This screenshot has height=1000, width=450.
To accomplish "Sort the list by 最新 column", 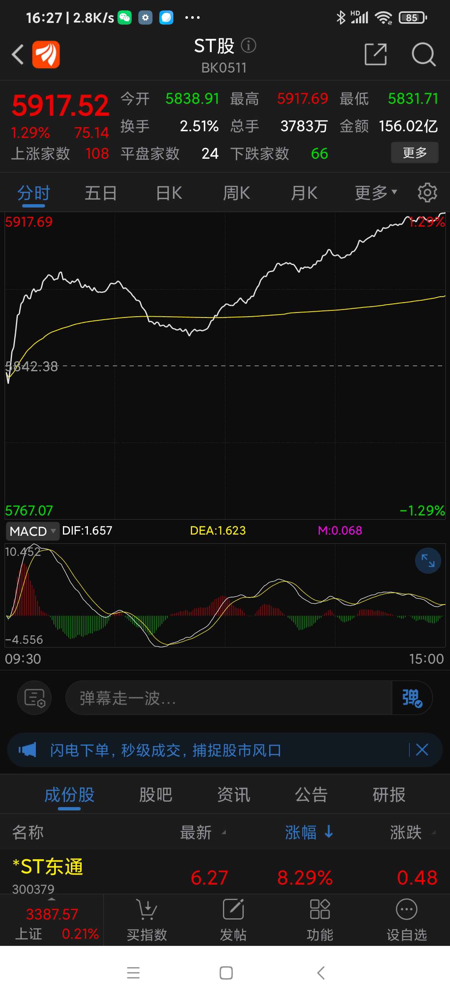I will (x=203, y=832).
